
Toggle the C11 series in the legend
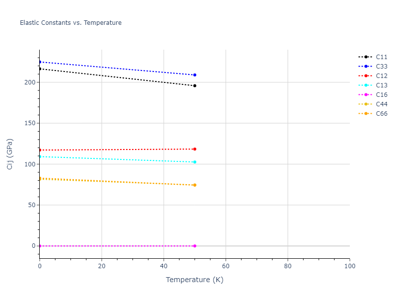pyautogui.click(x=381, y=57)
